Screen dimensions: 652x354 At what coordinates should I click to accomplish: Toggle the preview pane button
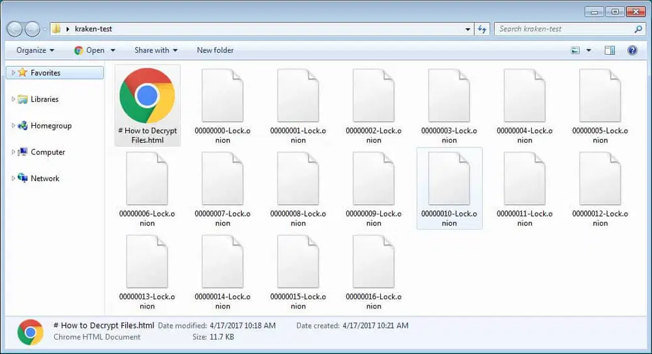pos(610,50)
